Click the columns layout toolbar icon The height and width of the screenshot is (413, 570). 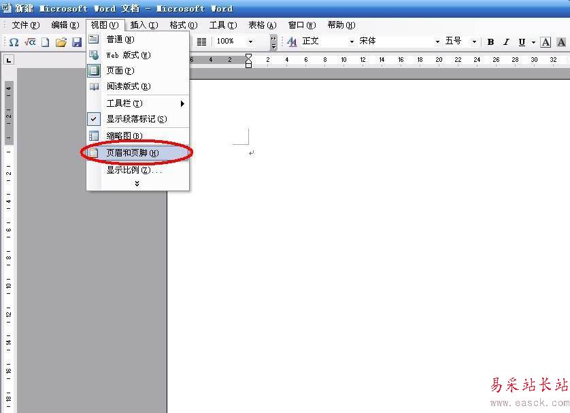201,42
